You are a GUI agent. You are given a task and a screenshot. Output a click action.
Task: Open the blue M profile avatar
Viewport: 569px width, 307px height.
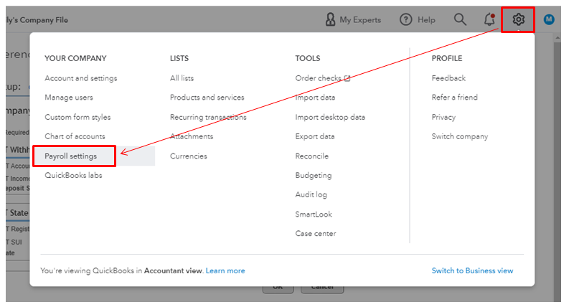coord(549,19)
